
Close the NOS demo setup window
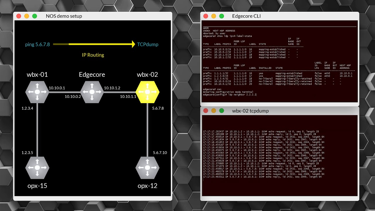19,16
